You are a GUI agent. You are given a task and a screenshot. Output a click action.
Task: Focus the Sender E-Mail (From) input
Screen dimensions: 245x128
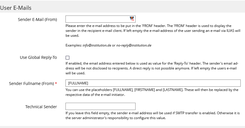point(98,19)
